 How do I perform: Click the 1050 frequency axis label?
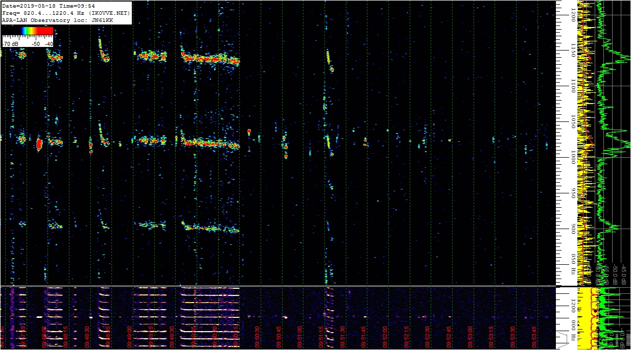(573, 121)
